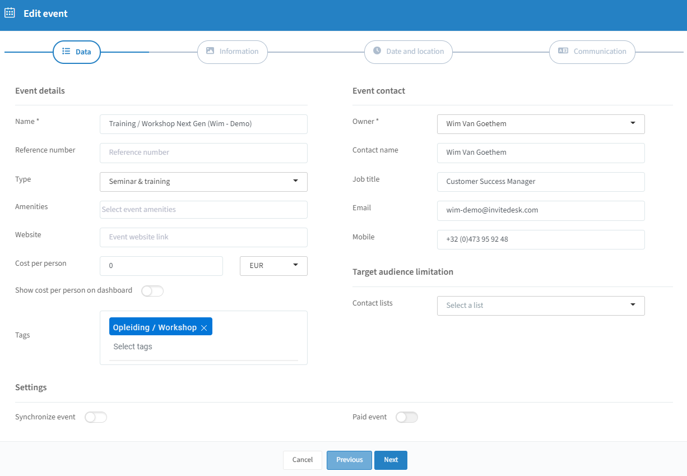
Task: Click the Select tags input
Action: pos(203,347)
